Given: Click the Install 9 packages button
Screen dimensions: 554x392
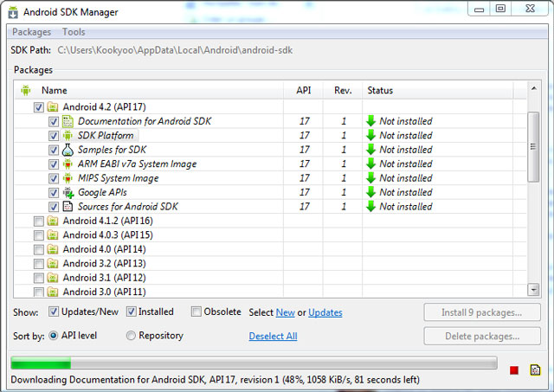Looking at the screenshot, I should click(x=482, y=312).
